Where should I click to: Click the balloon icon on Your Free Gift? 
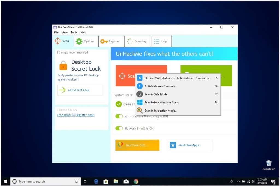point(120,145)
